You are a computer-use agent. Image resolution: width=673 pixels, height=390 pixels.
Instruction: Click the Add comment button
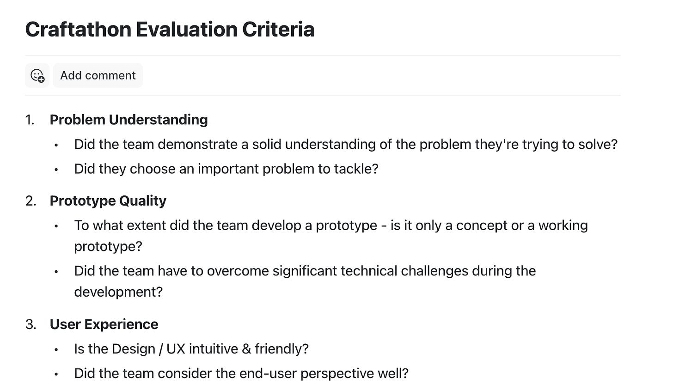tap(98, 75)
